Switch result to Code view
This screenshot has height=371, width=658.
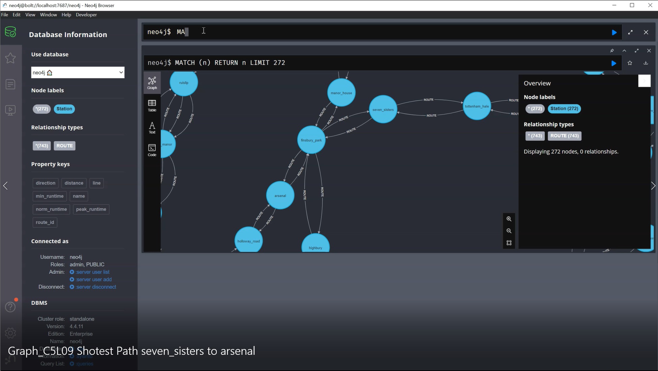click(x=152, y=150)
